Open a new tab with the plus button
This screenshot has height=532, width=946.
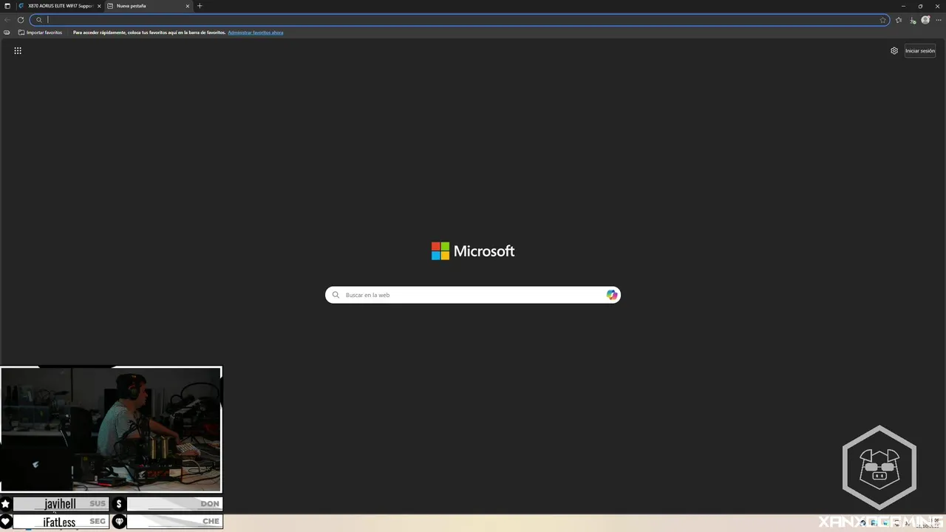pyautogui.click(x=200, y=6)
